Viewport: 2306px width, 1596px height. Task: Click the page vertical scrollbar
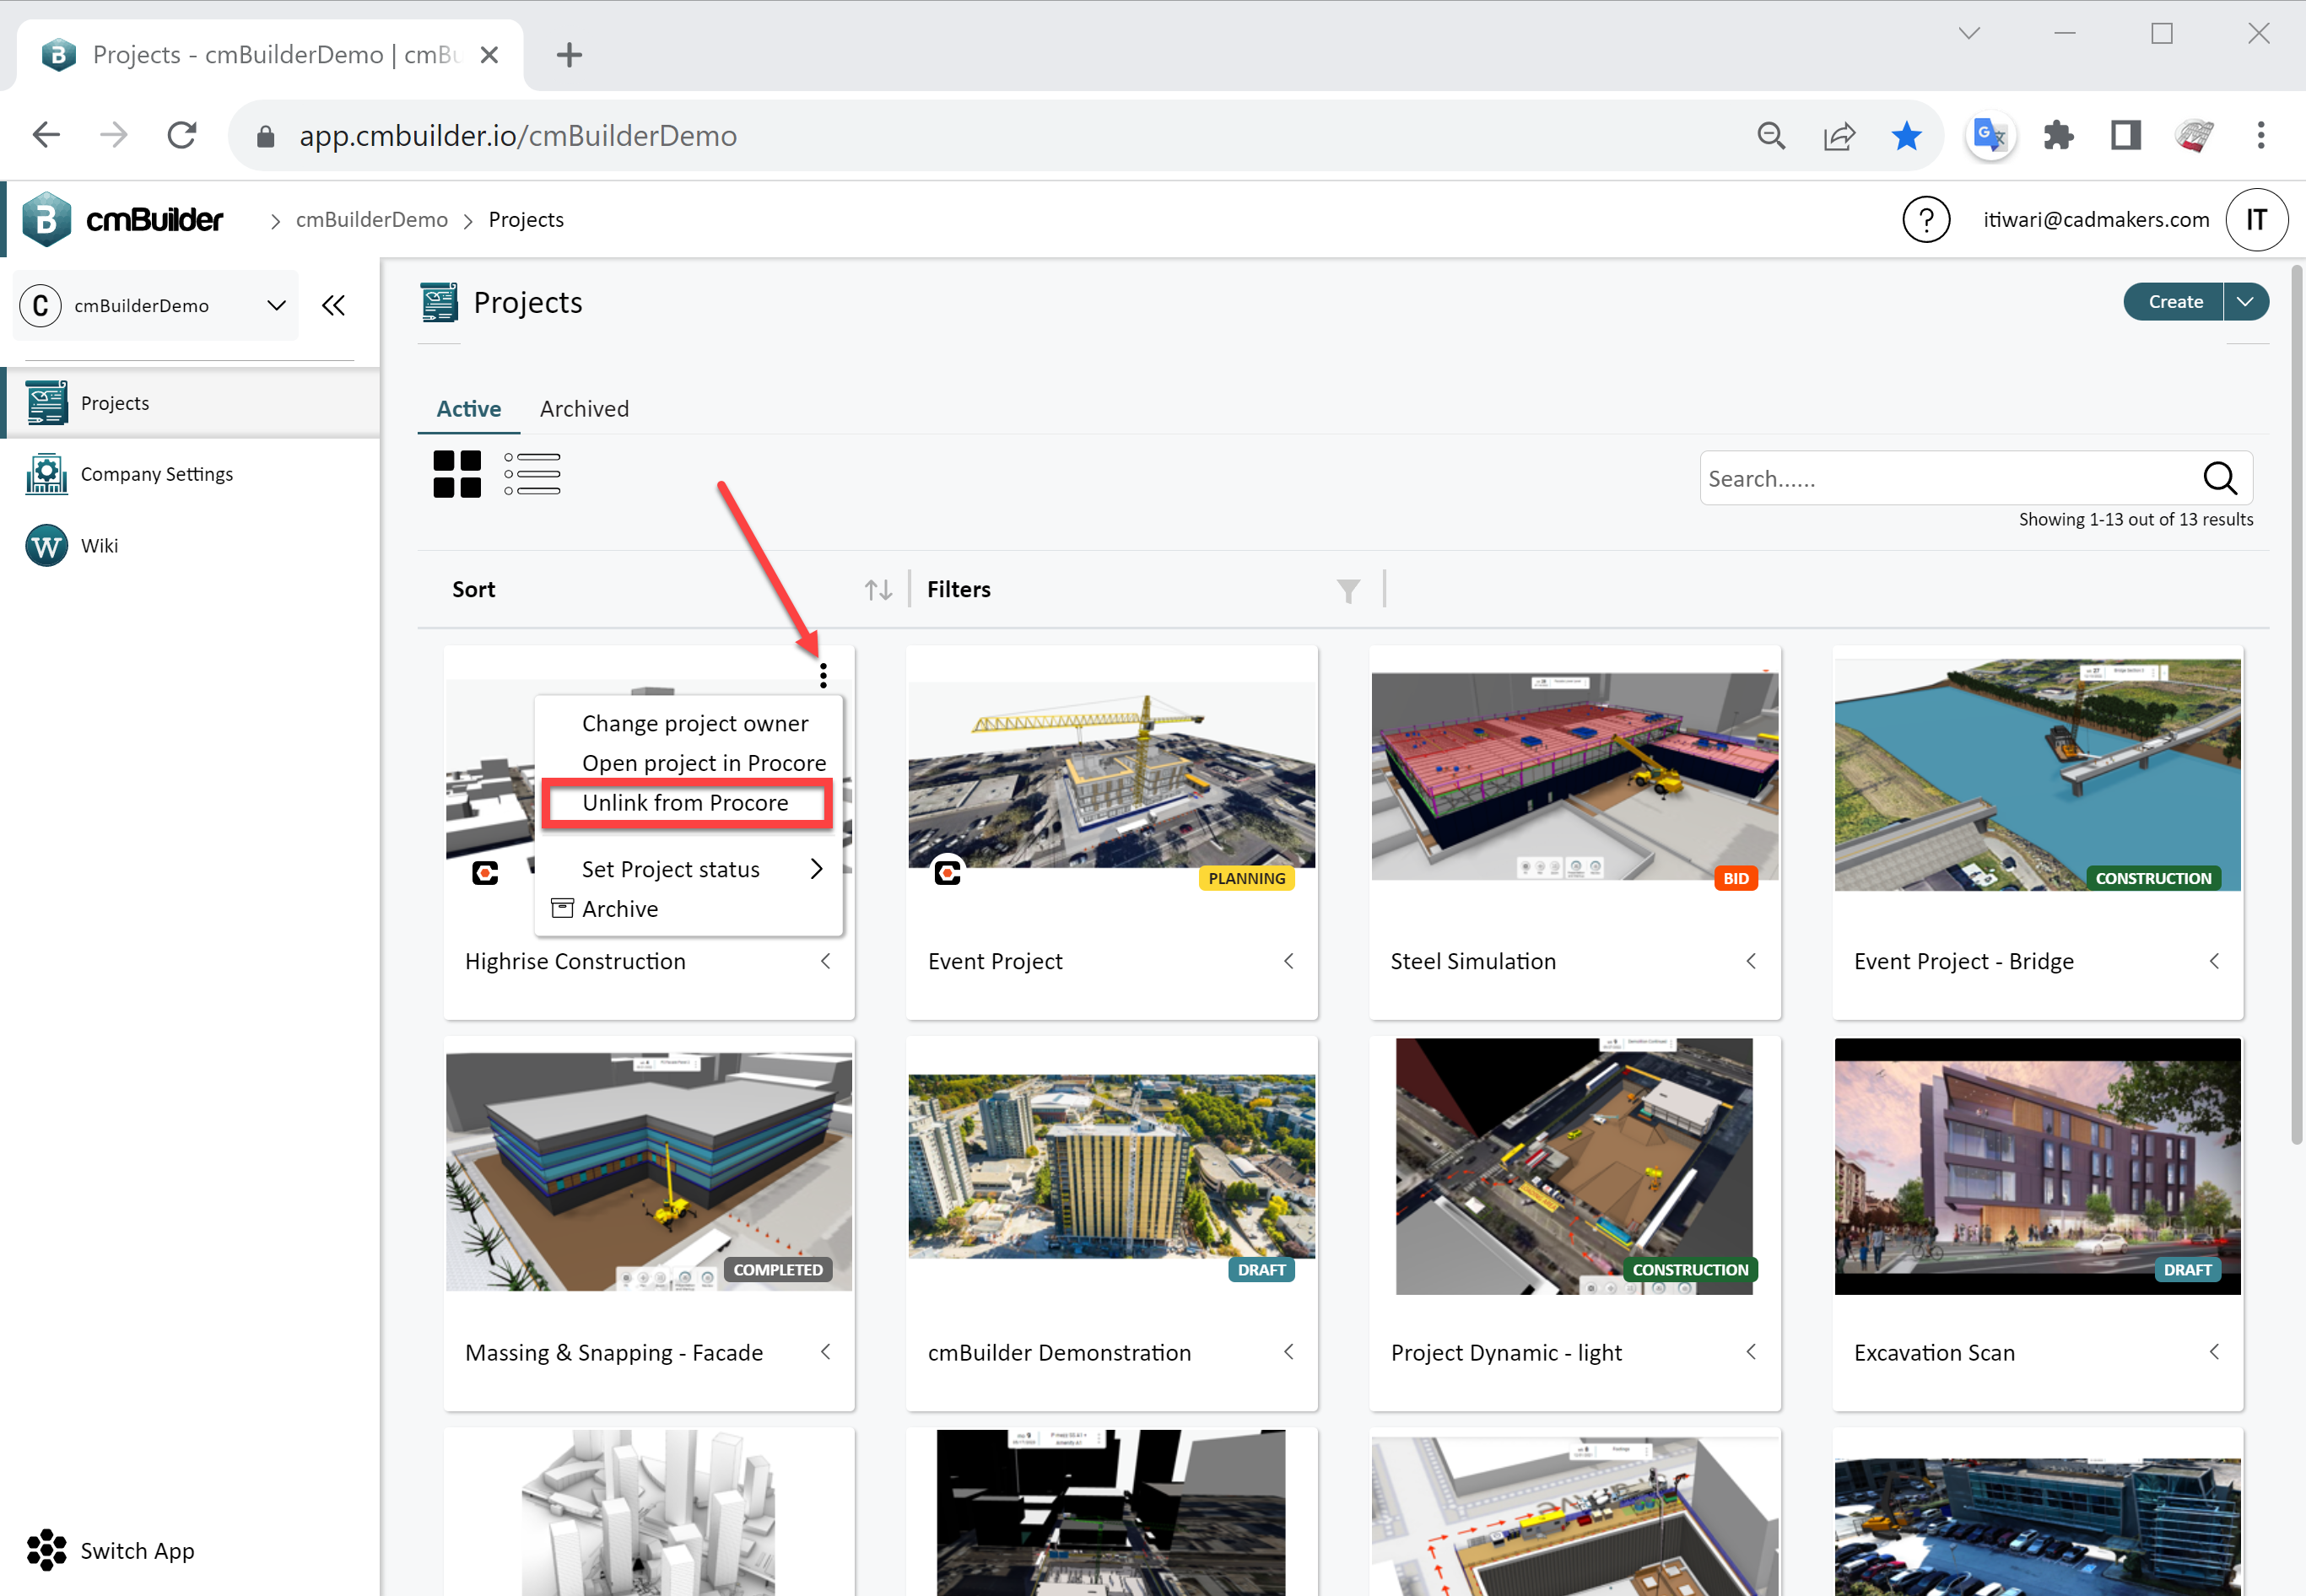pyautogui.click(x=2296, y=705)
